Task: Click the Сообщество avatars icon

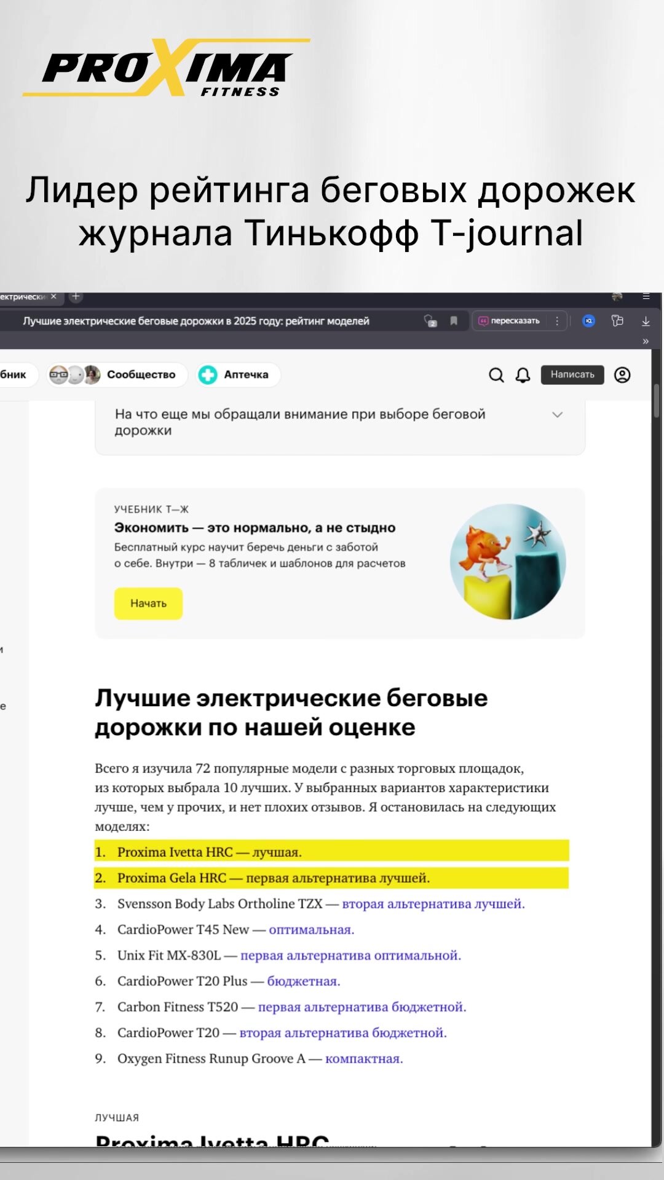Action: coord(74,374)
